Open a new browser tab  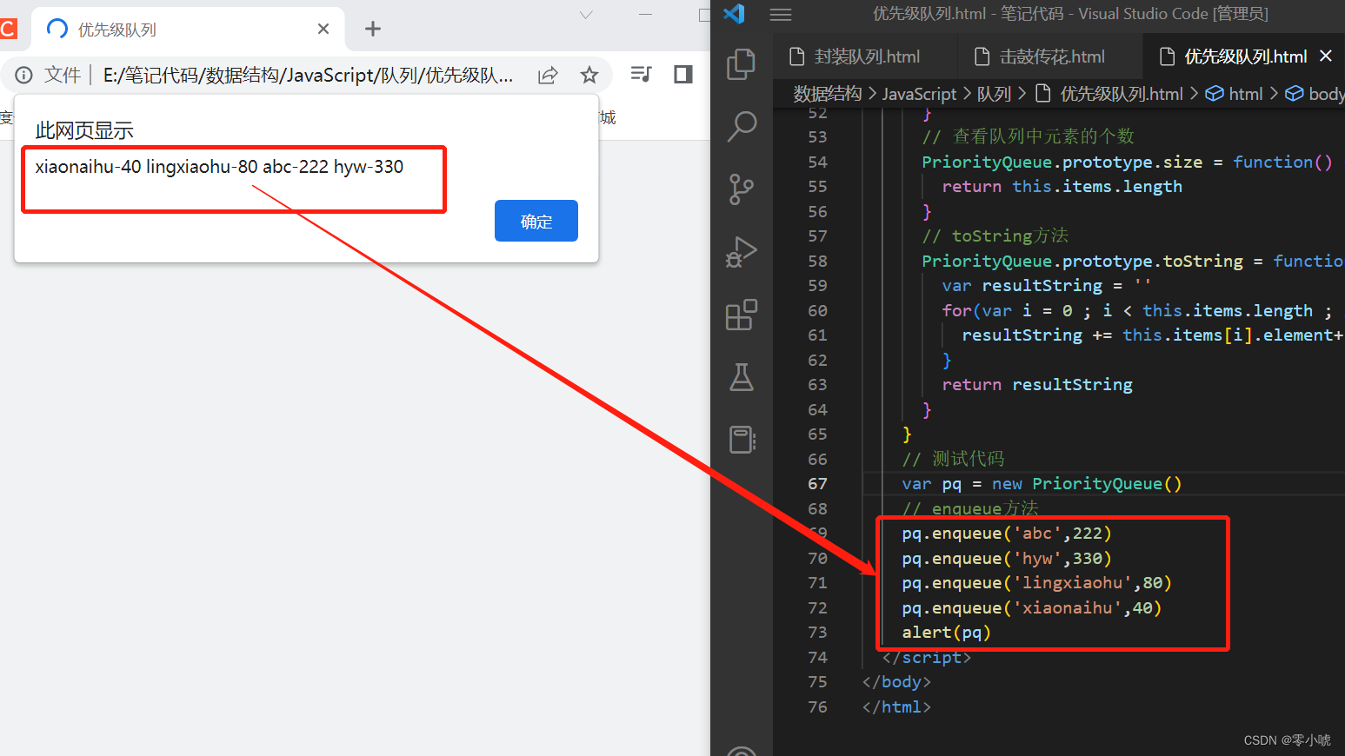tap(373, 29)
